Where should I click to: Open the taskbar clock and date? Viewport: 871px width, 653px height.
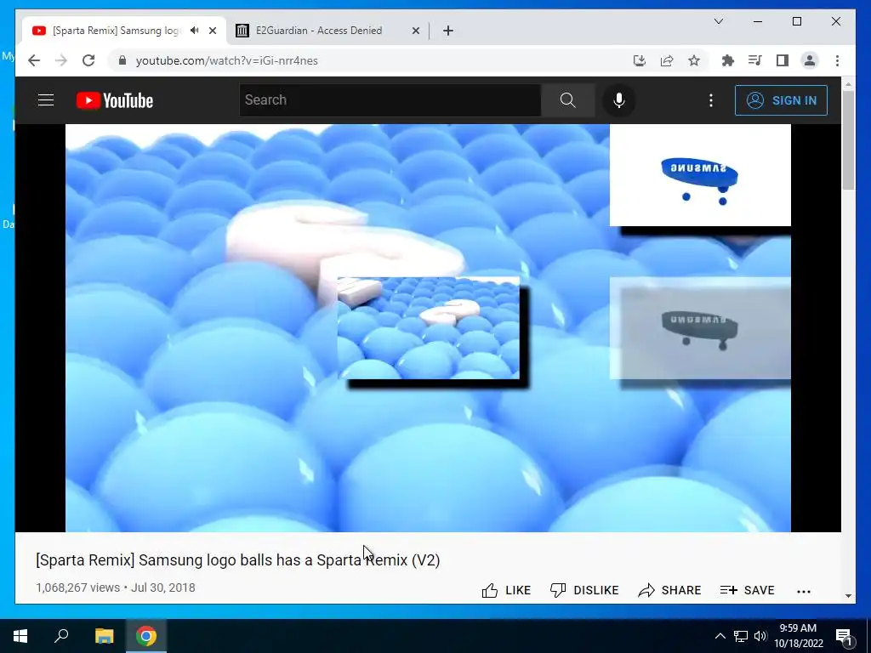(x=799, y=636)
